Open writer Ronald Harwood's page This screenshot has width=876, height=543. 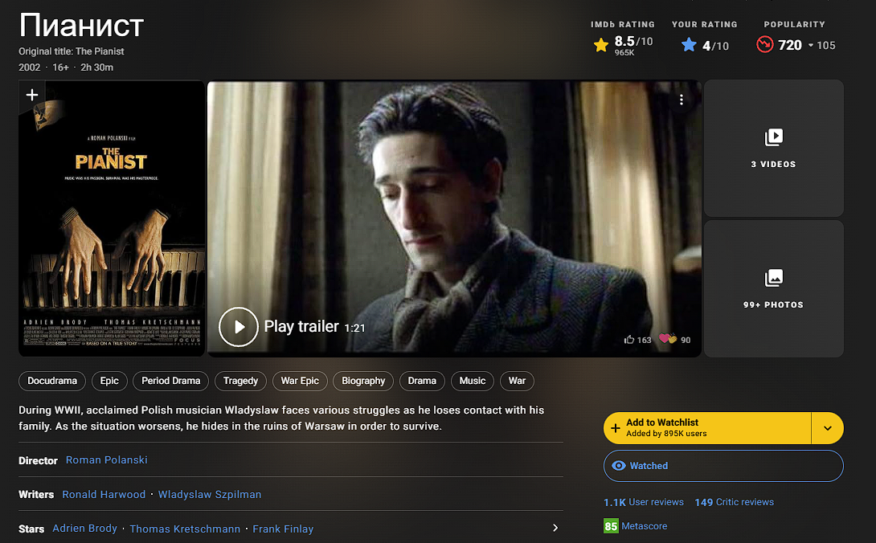pos(104,494)
